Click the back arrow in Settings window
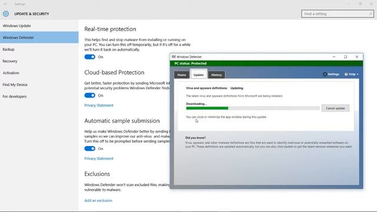This screenshot has height=212, width=377. coord(5,4)
